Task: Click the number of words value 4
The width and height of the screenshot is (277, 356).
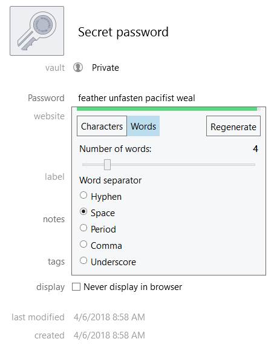Action: 255,149
